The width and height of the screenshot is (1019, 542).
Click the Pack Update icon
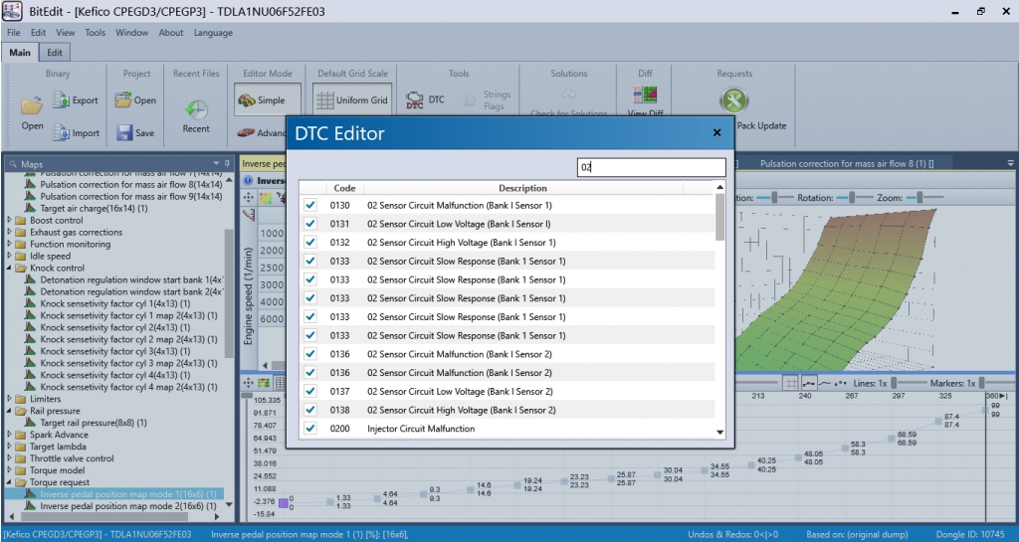(x=733, y=102)
